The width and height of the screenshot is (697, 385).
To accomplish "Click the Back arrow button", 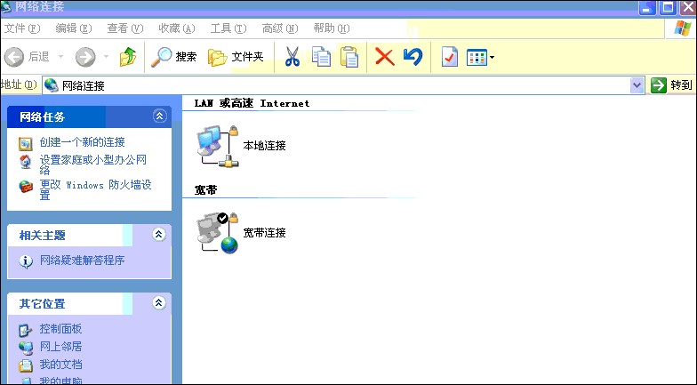I will coord(14,57).
